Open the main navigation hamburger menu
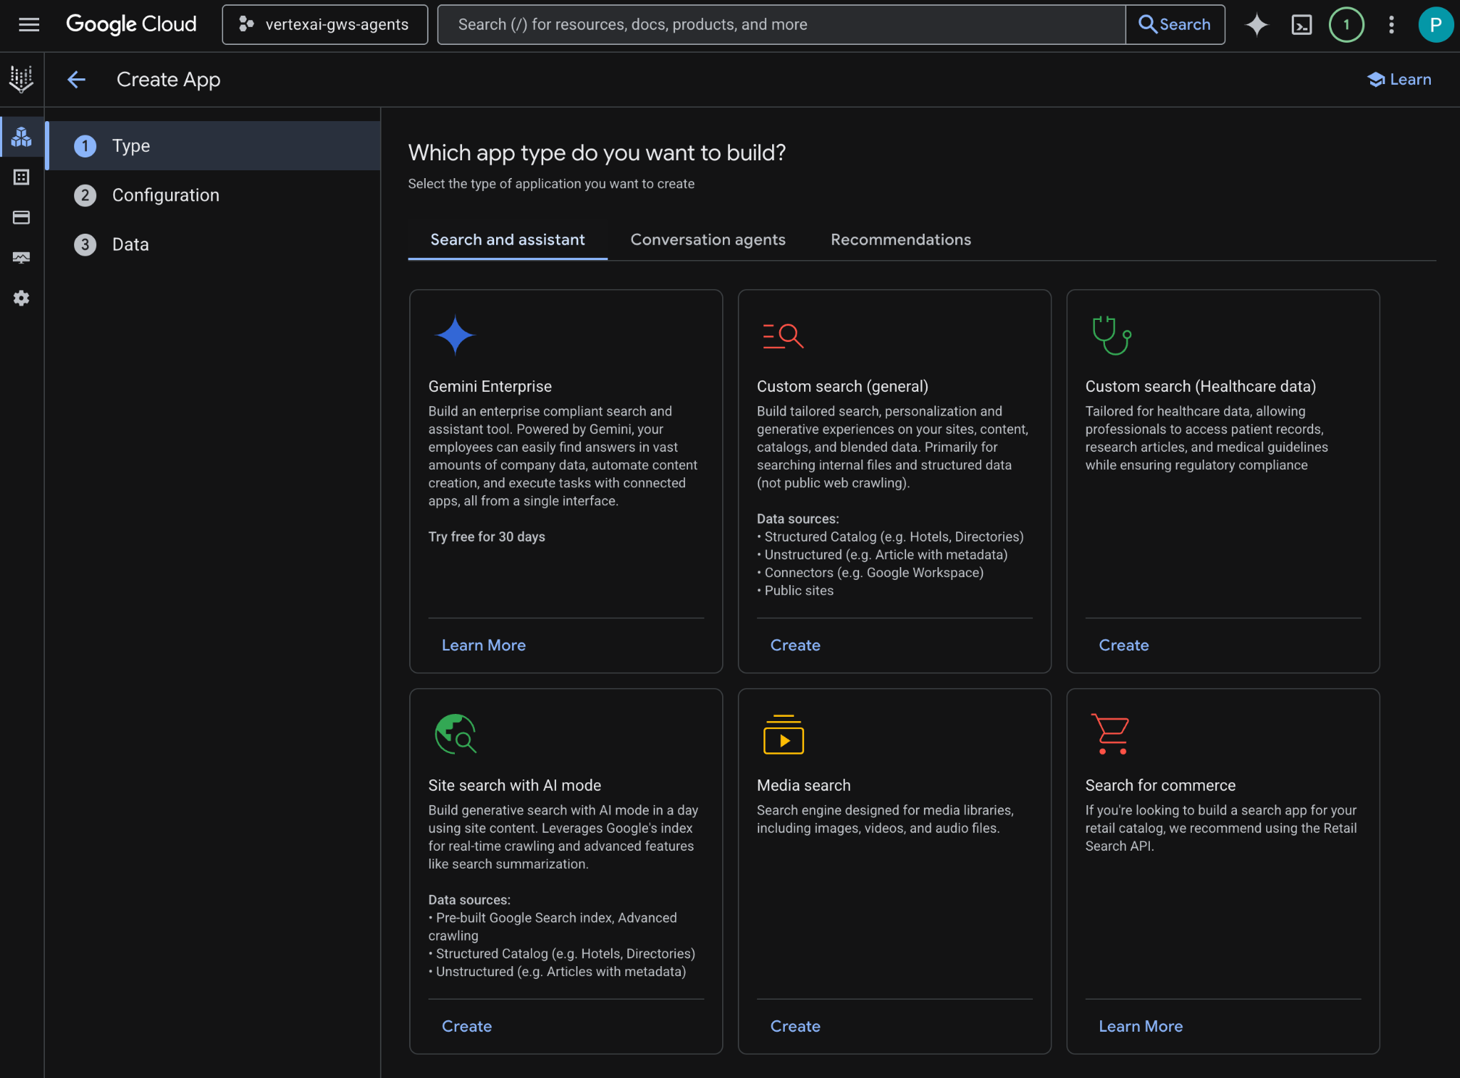Image resolution: width=1460 pixels, height=1078 pixels. pos(29,25)
